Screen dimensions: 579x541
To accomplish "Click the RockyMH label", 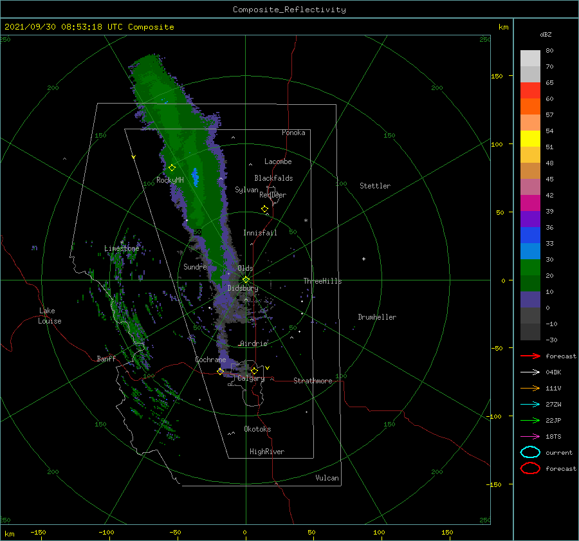I will (x=170, y=180).
